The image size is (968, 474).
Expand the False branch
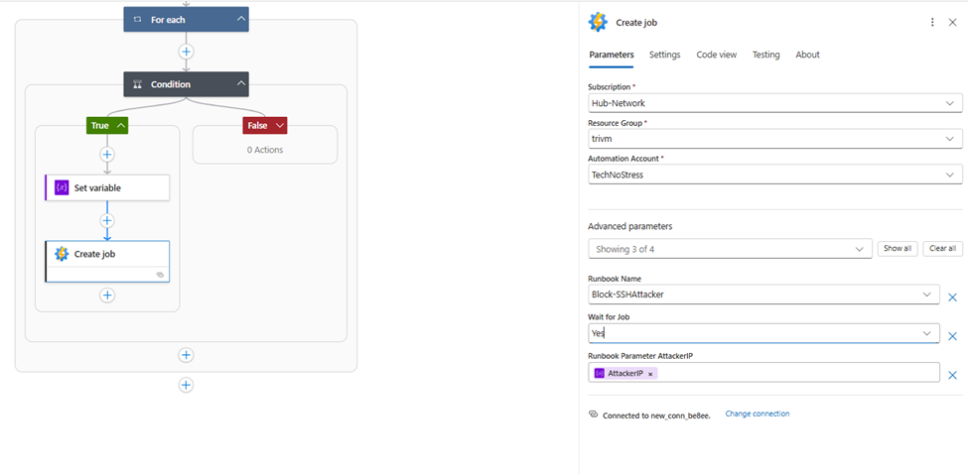point(280,126)
